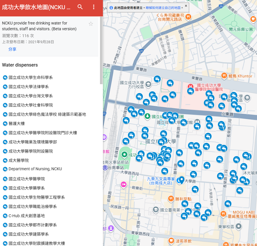Viewport: 257px width, 246px height.
Task: Select 國立成功大學生命科學系 in the list
Action: [x=30, y=77]
